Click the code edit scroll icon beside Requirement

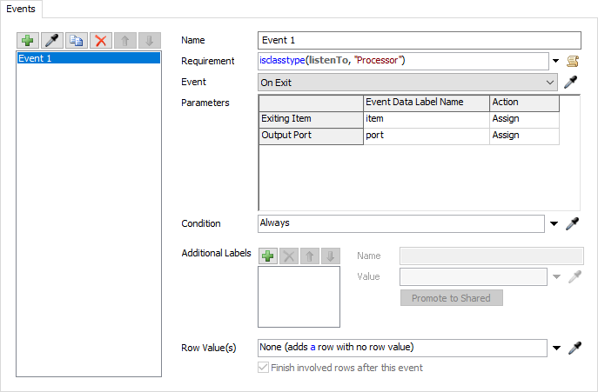(x=573, y=61)
